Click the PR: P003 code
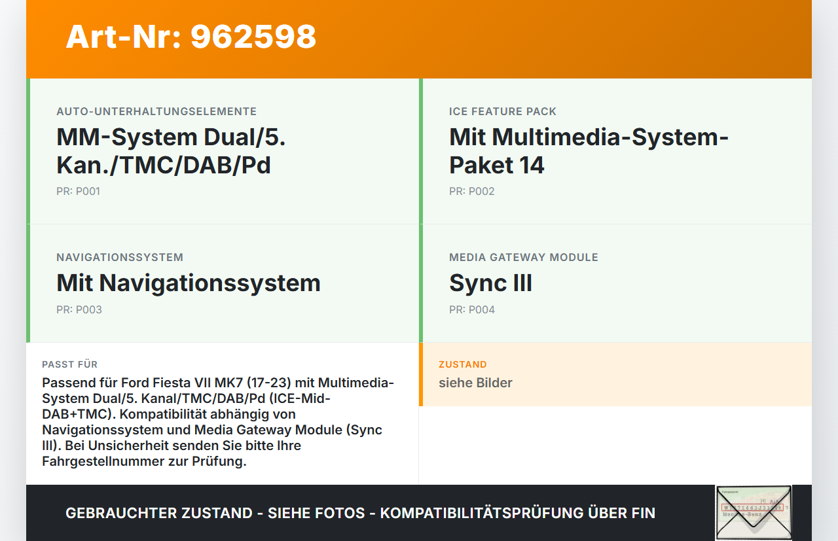The width and height of the screenshot is (838, 541). tap(79, 310)
